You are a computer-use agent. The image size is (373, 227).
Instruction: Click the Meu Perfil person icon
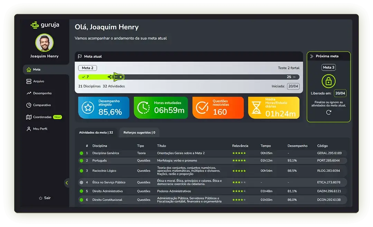pos(29,129)
